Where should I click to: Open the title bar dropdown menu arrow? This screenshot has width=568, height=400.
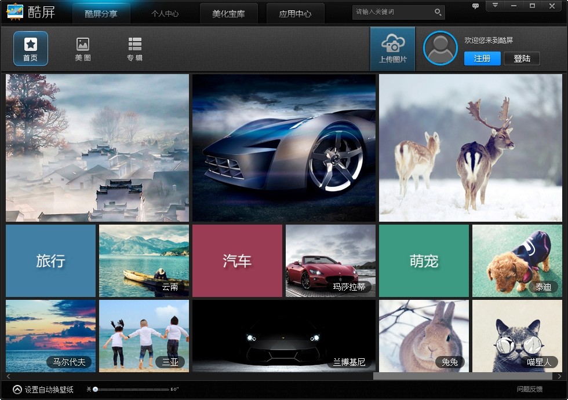tap(495, 5)
